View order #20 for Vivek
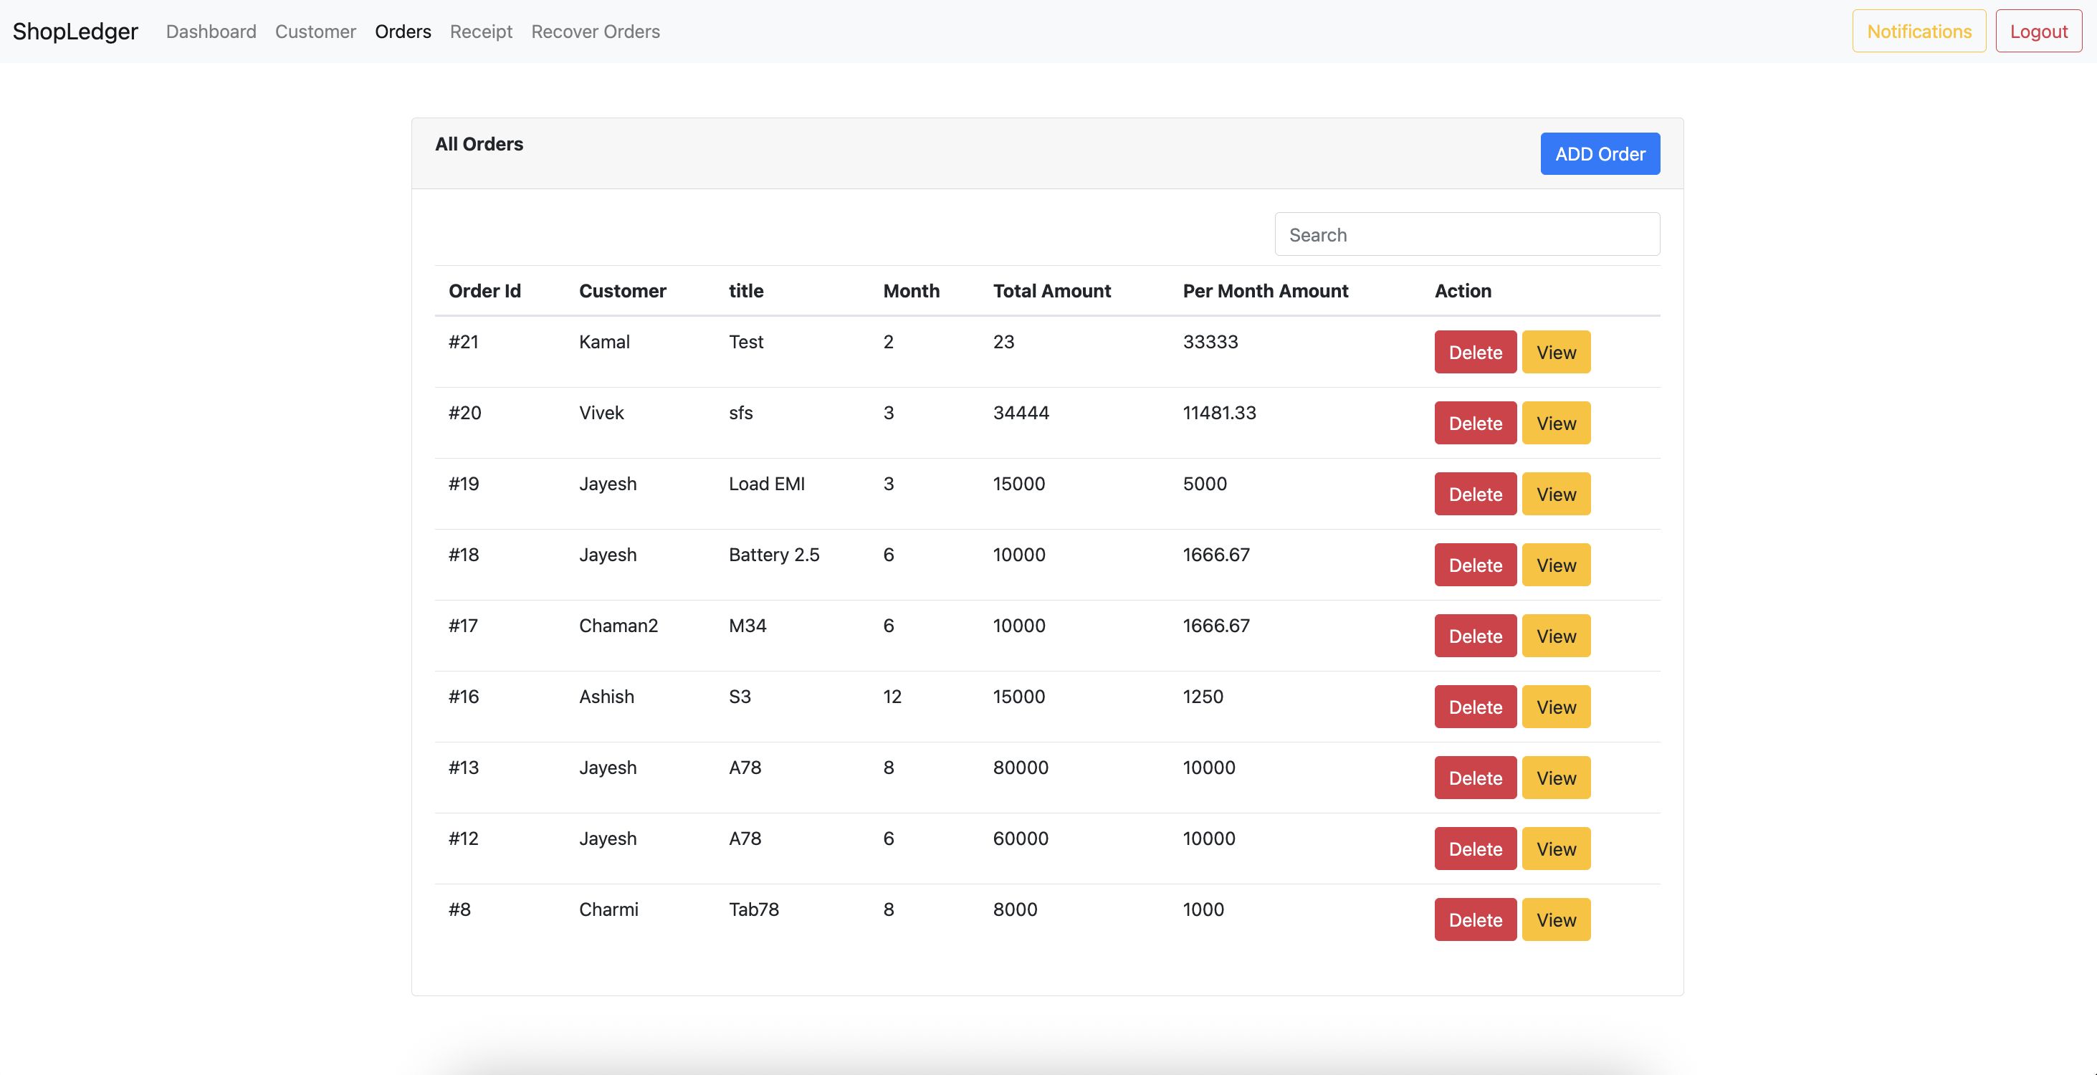The image size is (2097, 1075). pyautogui.click(x=1556, y=423)
